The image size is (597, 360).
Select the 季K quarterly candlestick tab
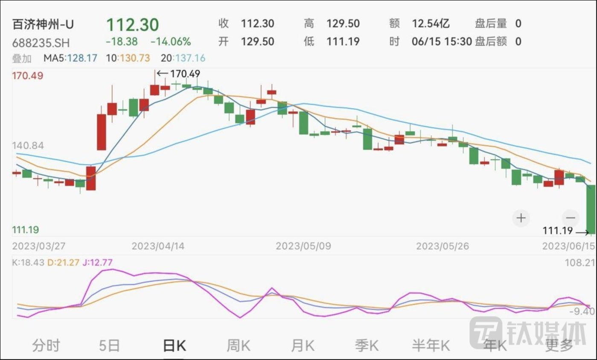(367, 345)
